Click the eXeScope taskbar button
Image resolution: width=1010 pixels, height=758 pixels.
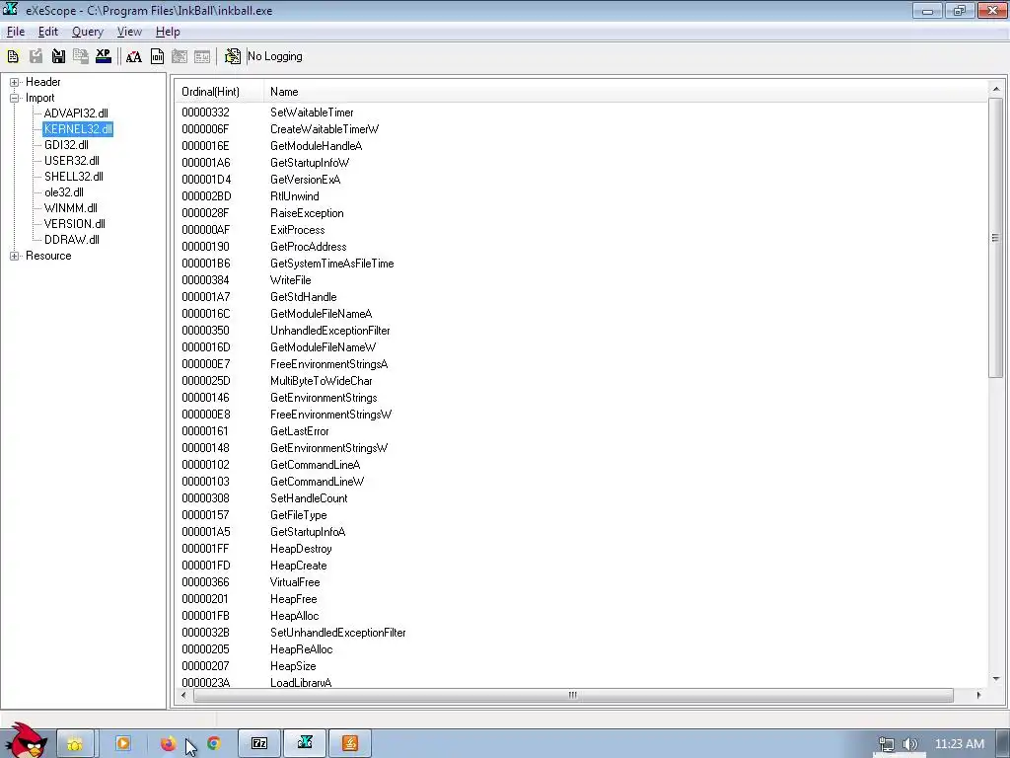point(306,744)
